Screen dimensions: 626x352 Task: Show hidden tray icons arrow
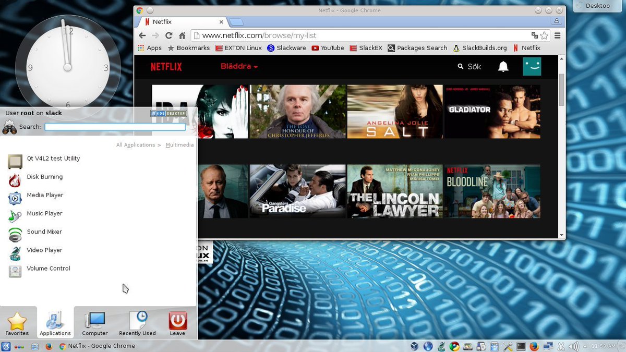(x=585, y=346)
